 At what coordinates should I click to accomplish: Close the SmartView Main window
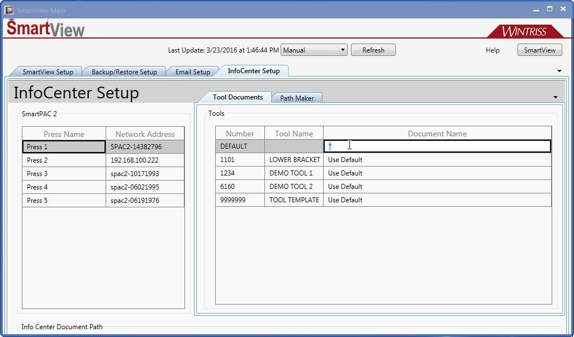pos(563,9)
